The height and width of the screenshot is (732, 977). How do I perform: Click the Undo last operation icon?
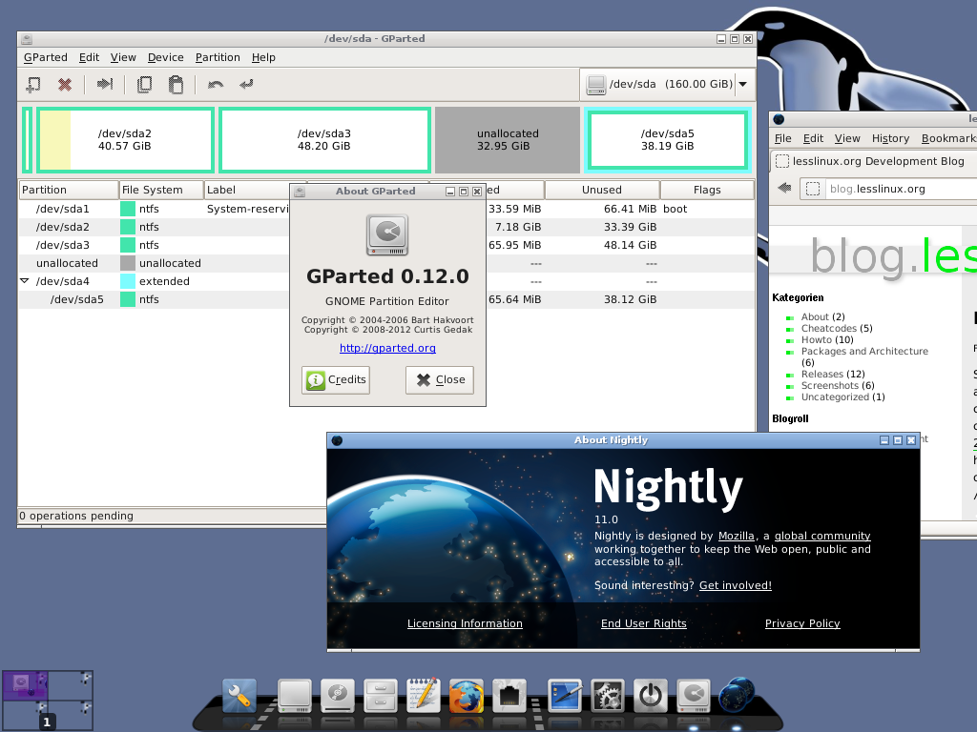point(216,84)
